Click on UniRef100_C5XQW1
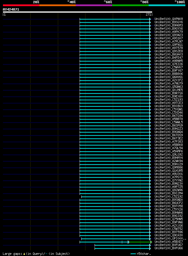This screenshot has width=188, height=256. pyautogui.click(x=169, y=110)
